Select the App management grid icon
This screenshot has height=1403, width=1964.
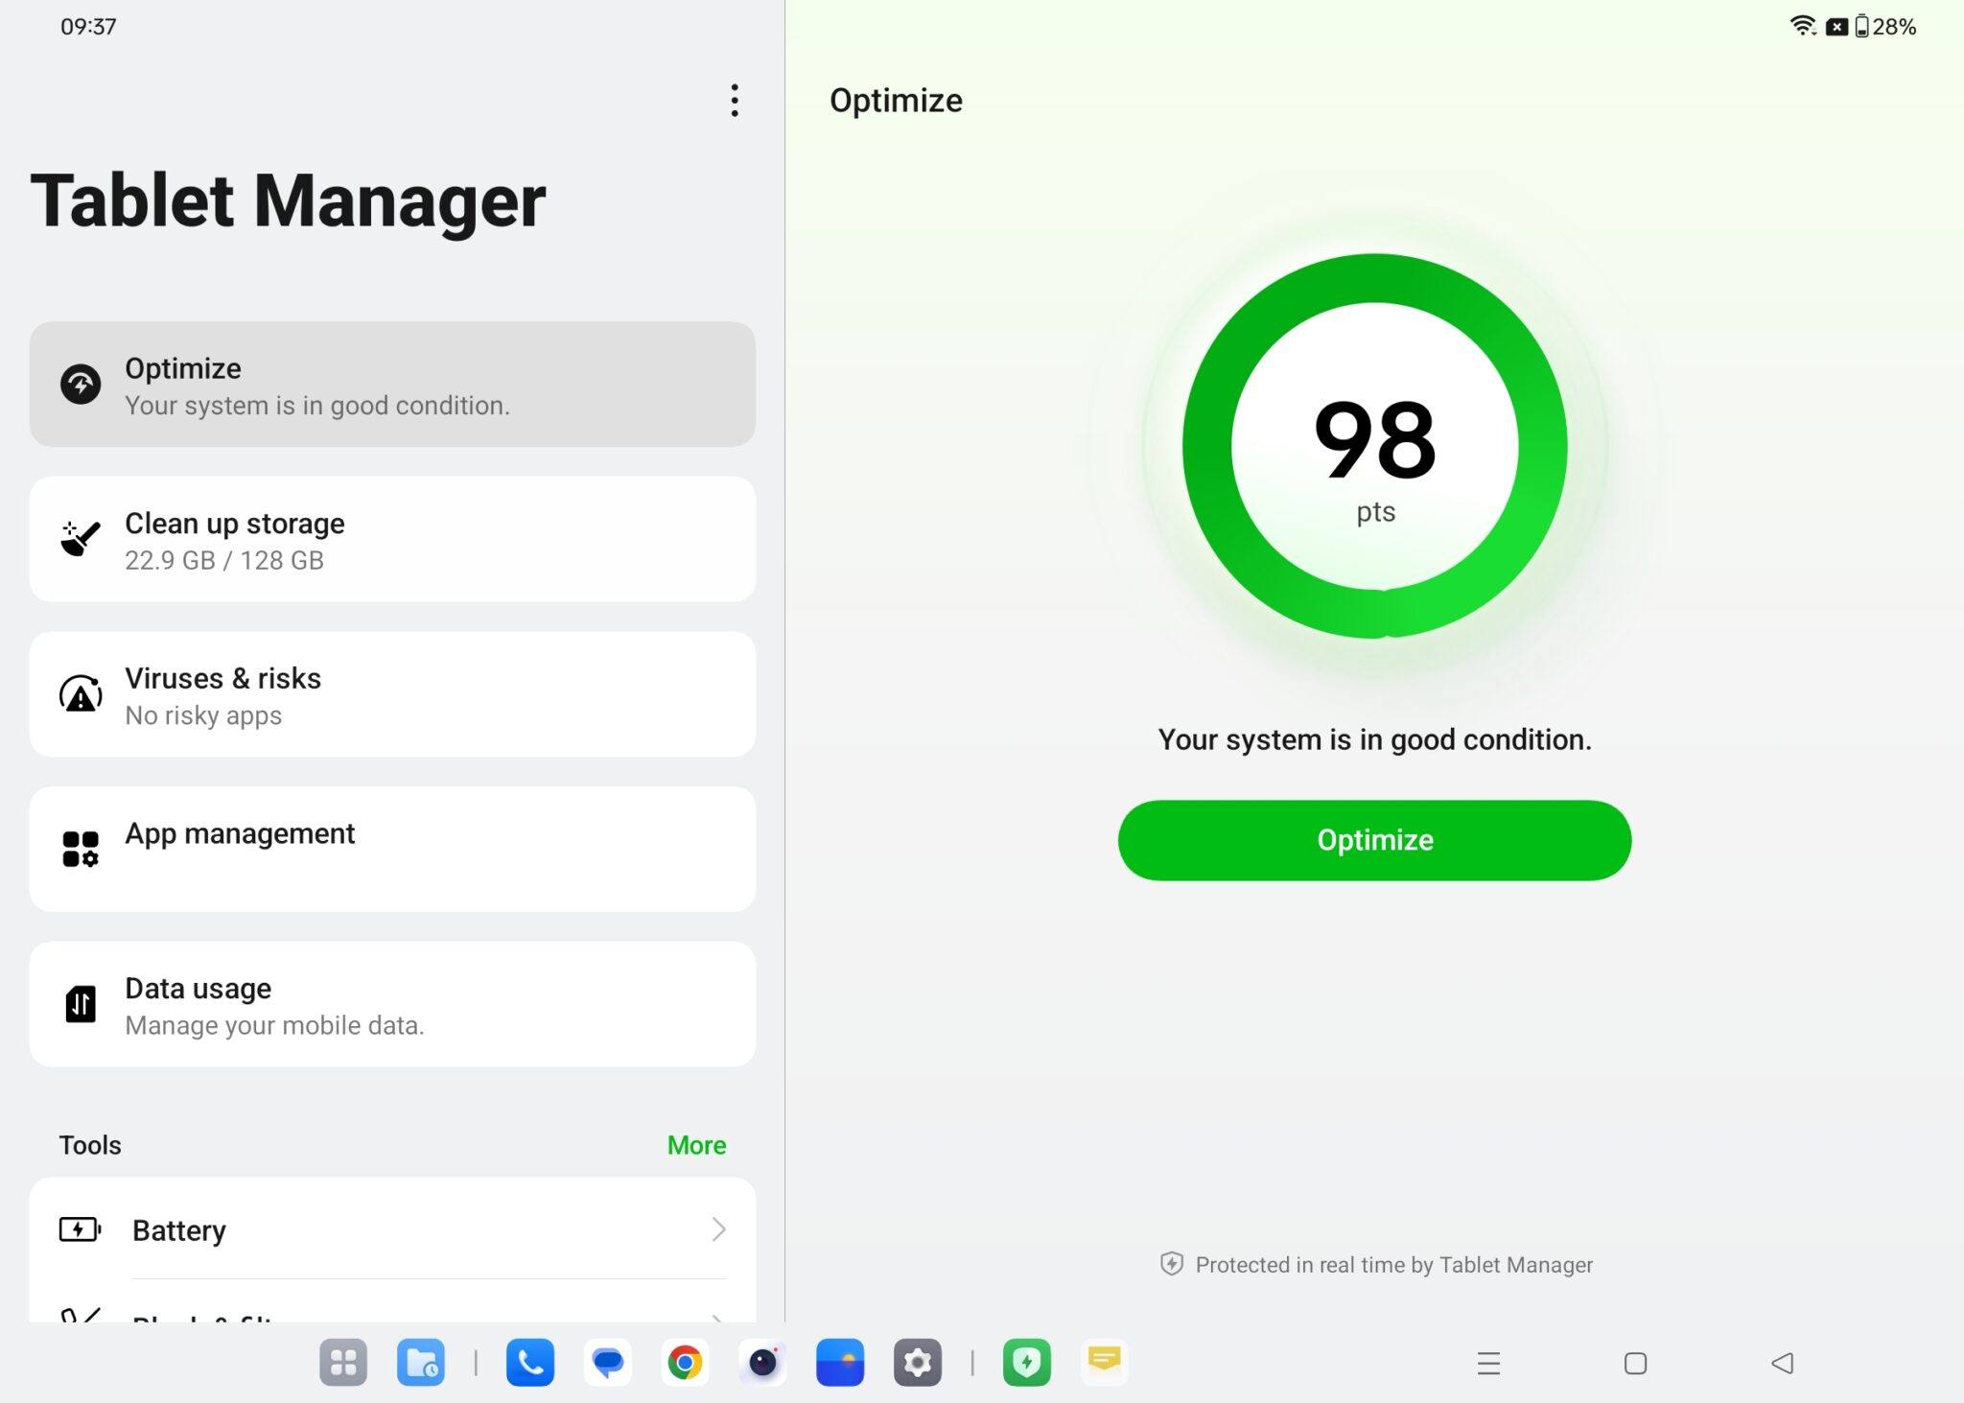[80, 849]
